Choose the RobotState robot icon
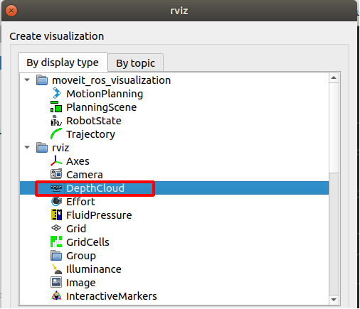The height and width of the screenshot is (309, 360). click(x=56, y=121)
